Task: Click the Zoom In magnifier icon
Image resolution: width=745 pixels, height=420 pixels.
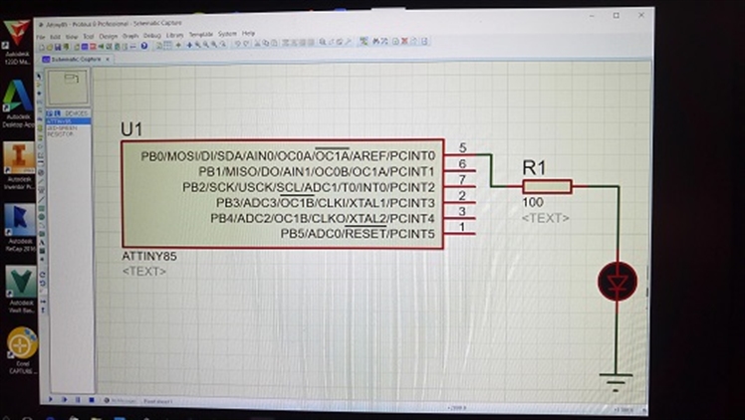Action: coord(198,45)
